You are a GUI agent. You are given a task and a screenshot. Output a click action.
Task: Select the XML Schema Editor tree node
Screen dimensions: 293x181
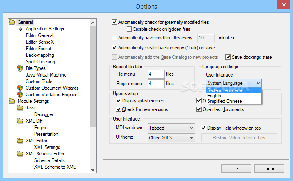[x=45, y=154]
